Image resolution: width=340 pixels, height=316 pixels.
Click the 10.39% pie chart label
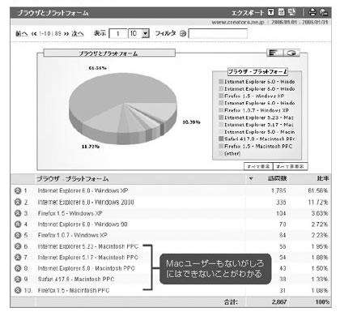coord(191,122)
